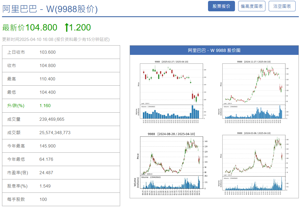Click the green 升/跌(%) label
302x207 pixels.
pyautogui.click(x=16, y=106)
